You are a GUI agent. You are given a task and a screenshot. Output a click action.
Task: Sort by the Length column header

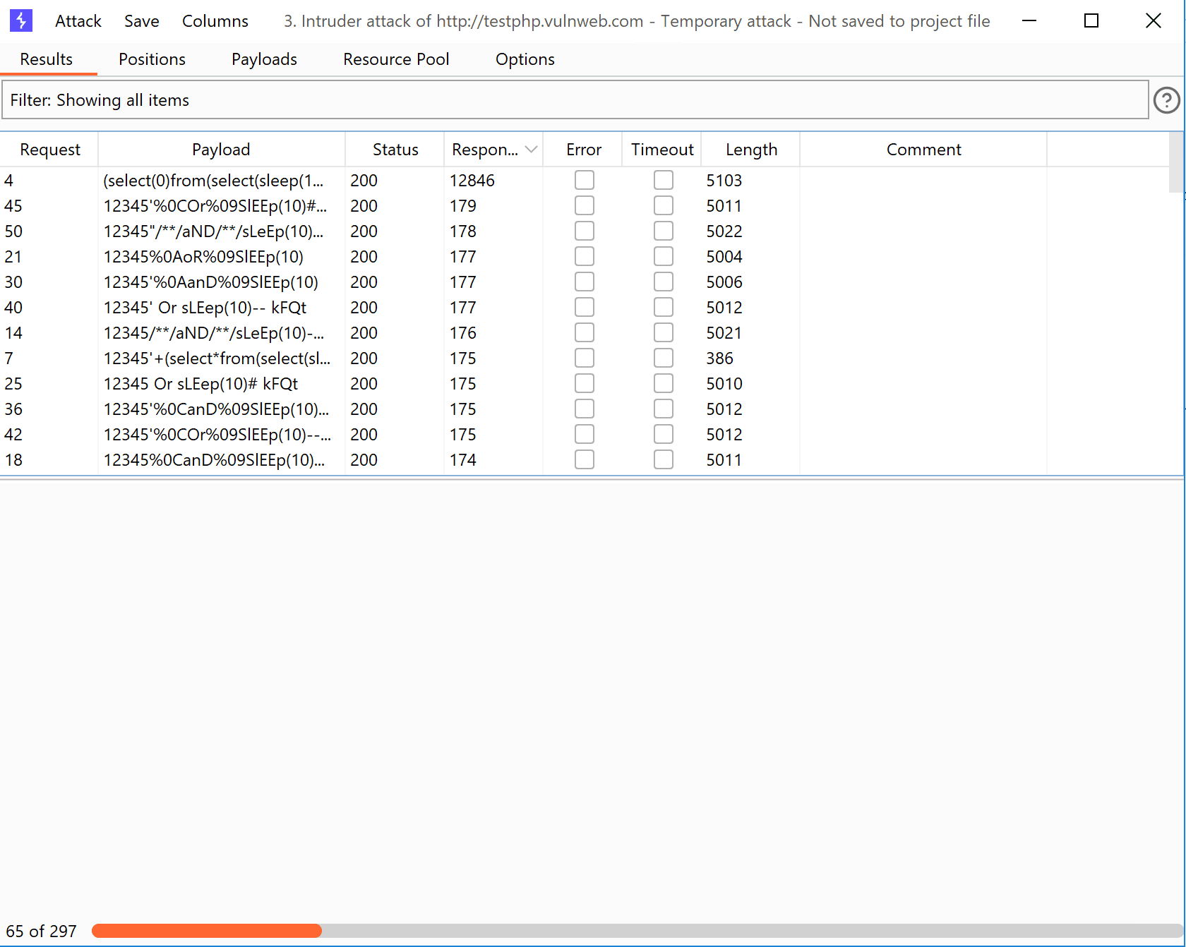(751, 150)
